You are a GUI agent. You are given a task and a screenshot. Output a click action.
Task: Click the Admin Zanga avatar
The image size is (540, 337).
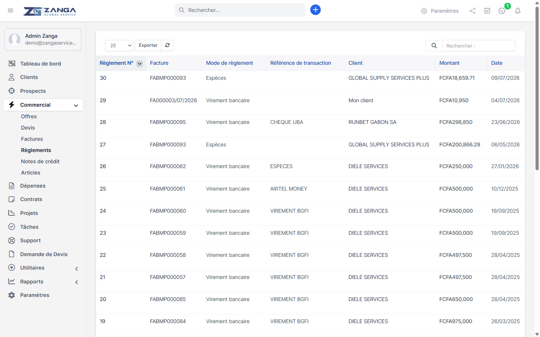point(15,39)
